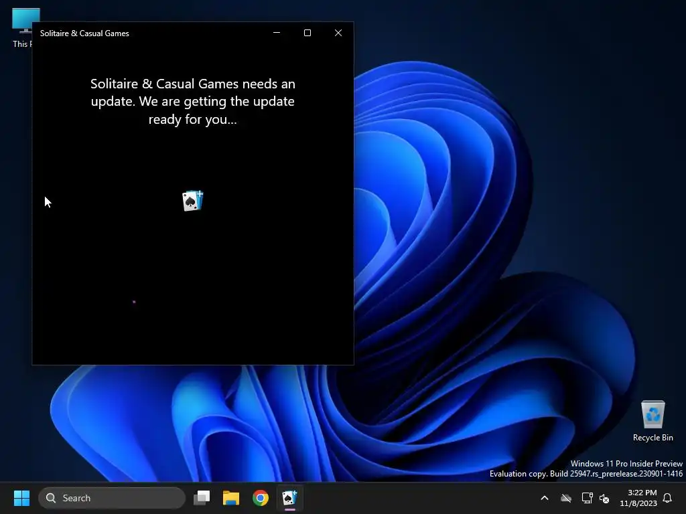The width and height of the screenshot is (686, 514).
Task: Click the magnifier icon in the Search box
Action: 51,498
